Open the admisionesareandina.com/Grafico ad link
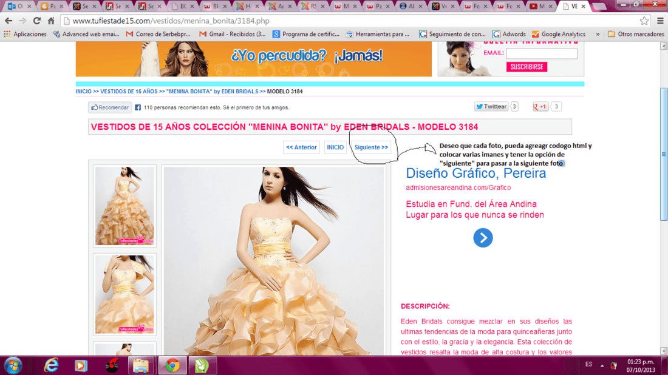 click(458, 187)
